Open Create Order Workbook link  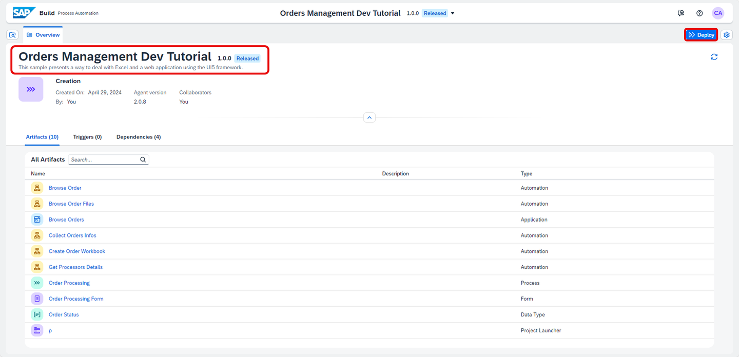point(77,252)
